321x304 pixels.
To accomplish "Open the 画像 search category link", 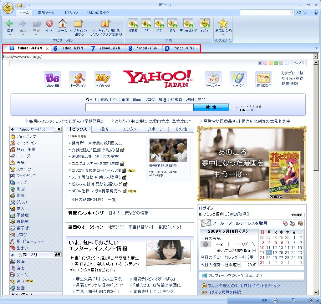I will [125, 100].
